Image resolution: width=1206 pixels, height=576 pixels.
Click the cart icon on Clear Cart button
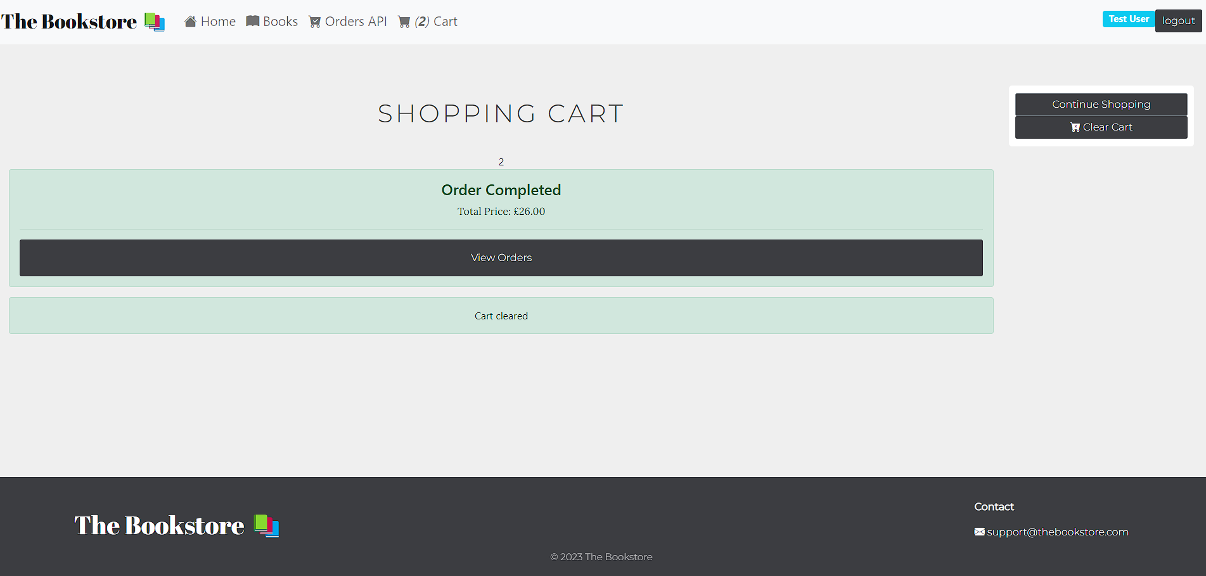click(1075, 127)
